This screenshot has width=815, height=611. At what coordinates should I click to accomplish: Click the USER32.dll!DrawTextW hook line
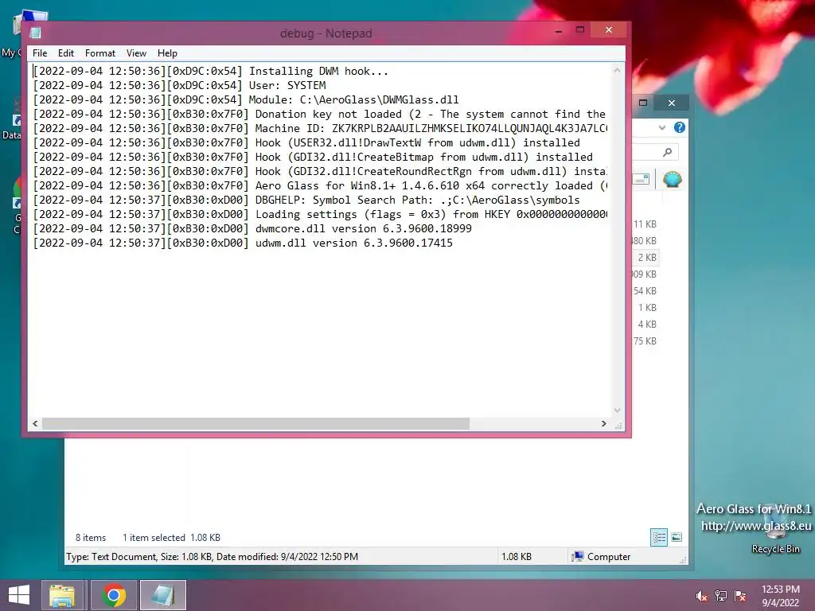coord(306,142)
